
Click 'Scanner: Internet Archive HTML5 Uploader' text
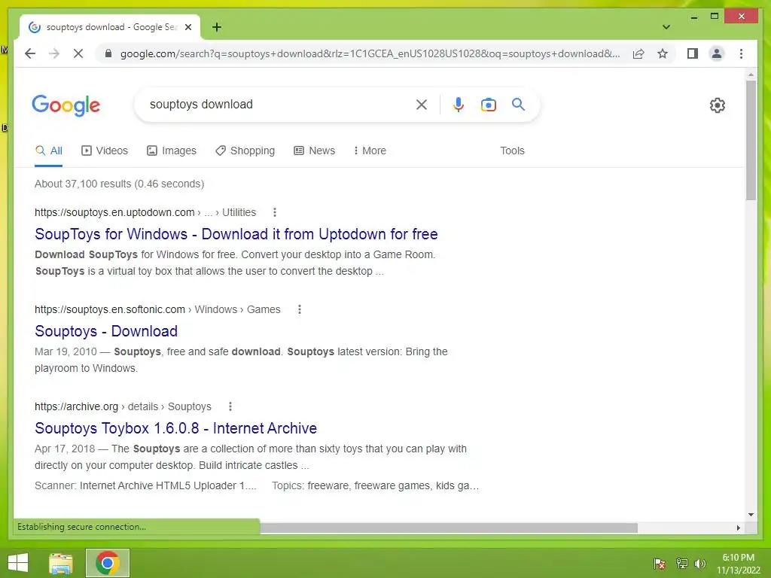145,485
